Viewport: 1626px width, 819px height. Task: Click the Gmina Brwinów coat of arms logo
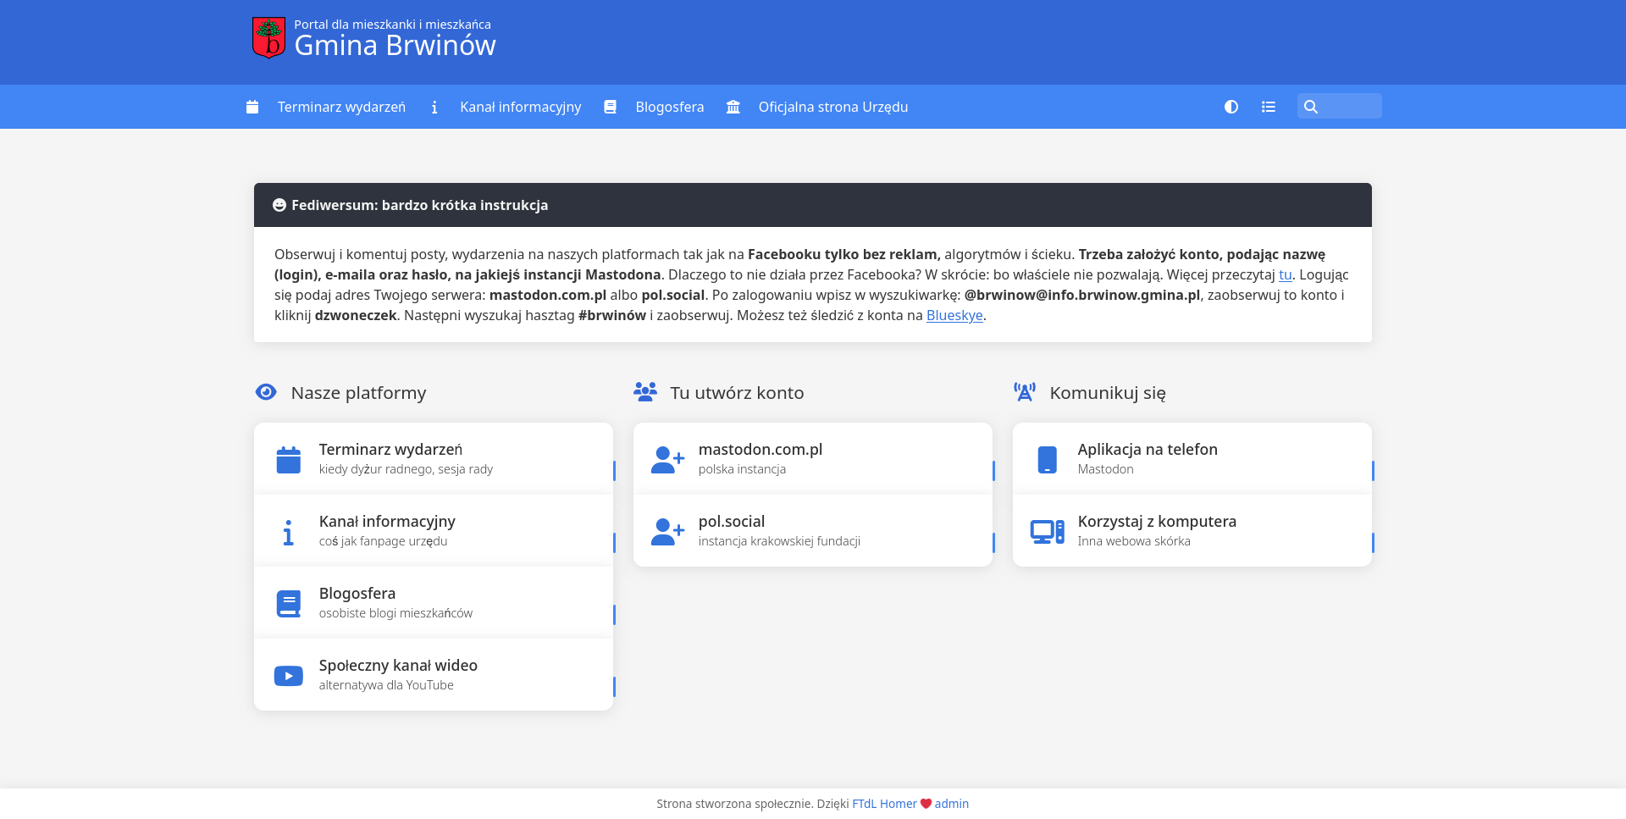coord(268,38)
